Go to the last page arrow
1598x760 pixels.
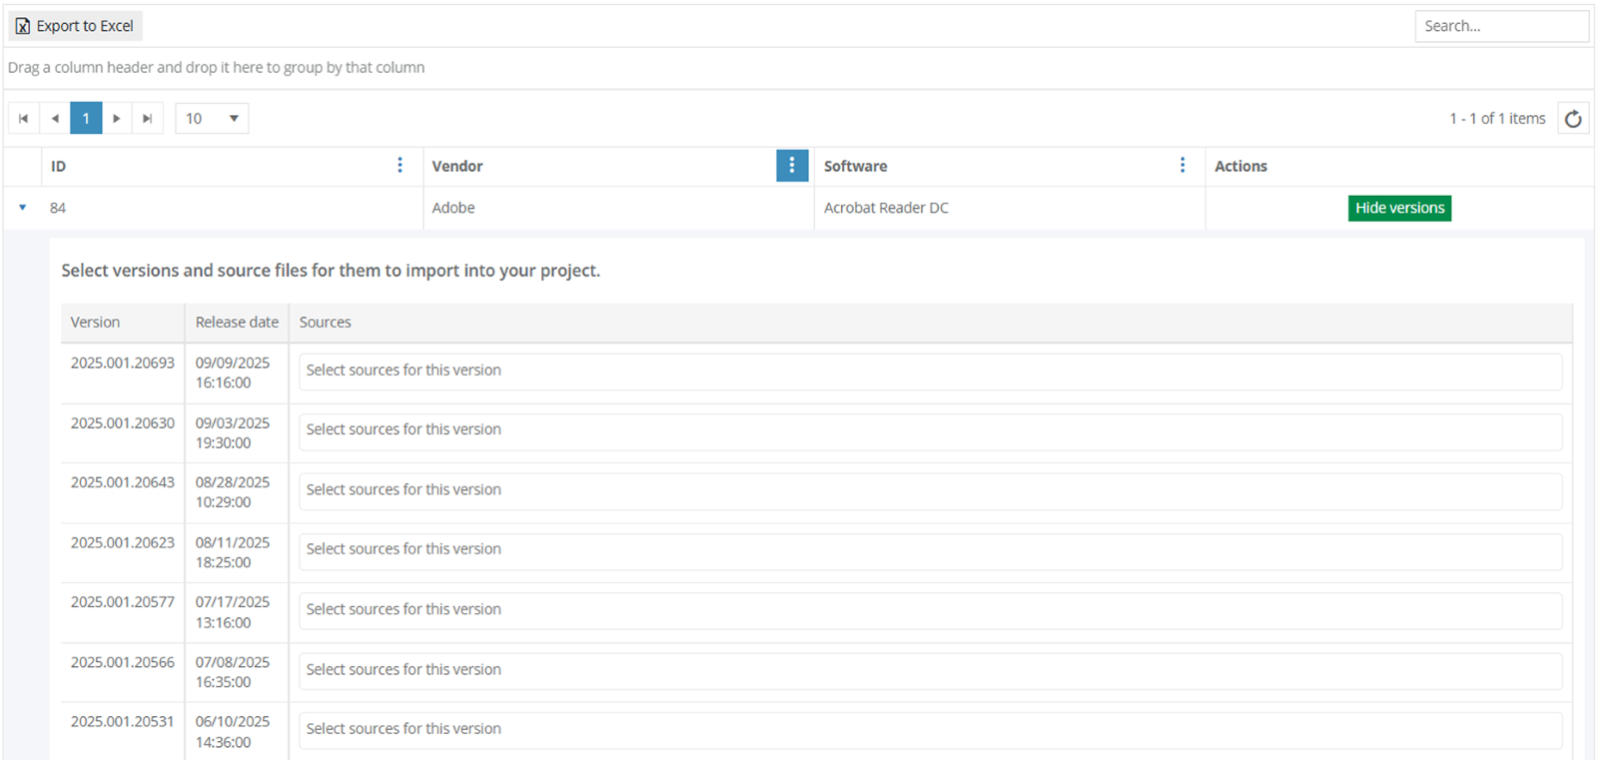click(148, 119)
